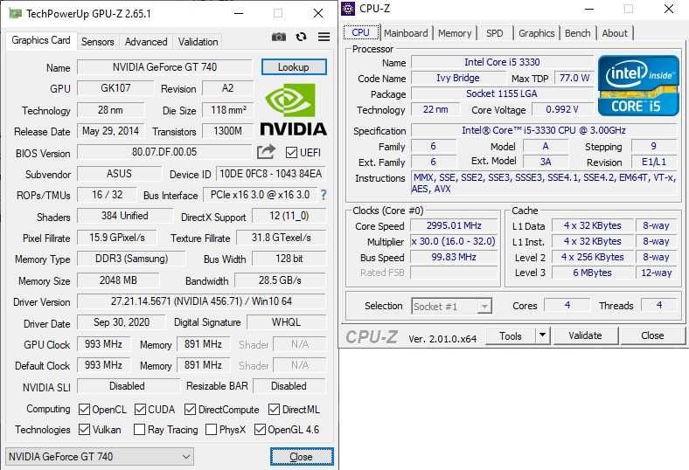Image resolution: width=689 pixels, height=470 pixels.
Task: Open the Socket #1 selection dropdown
Action: coord(452,307)
